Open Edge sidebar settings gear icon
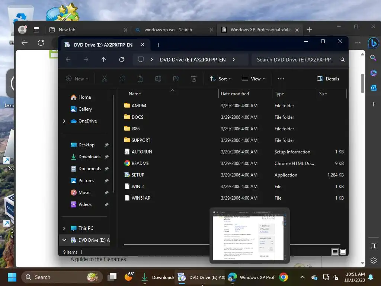The width and height of the screenshot is (381, 286). [x=374, y=261]
